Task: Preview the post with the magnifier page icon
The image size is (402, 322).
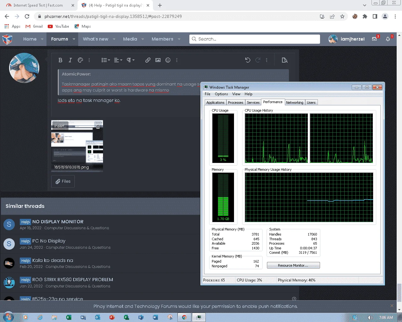Action: click(285, 60)
